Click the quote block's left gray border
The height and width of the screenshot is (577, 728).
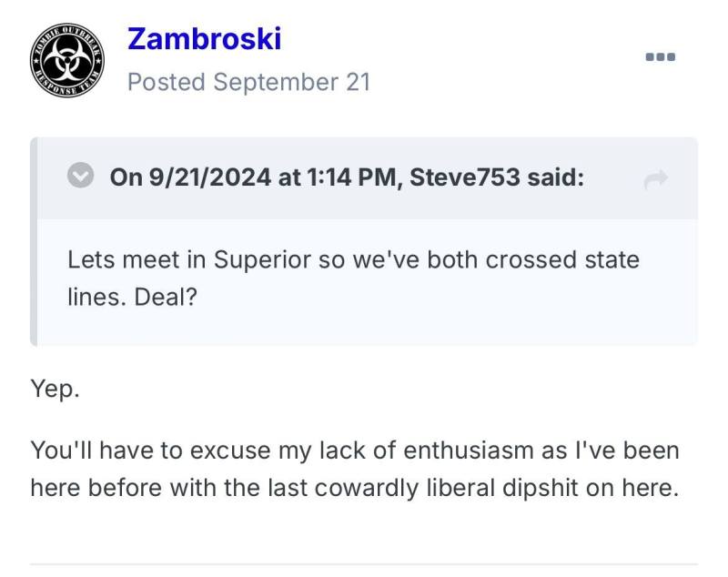34,241
